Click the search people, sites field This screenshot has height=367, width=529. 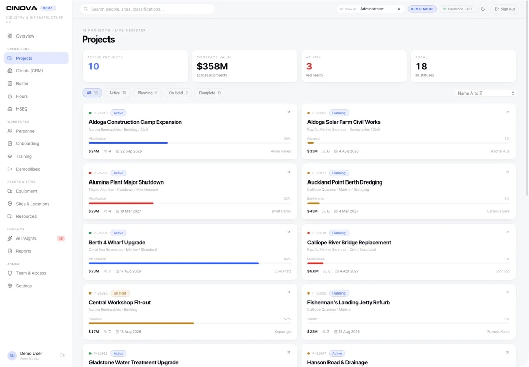click(x=148, y=9)
